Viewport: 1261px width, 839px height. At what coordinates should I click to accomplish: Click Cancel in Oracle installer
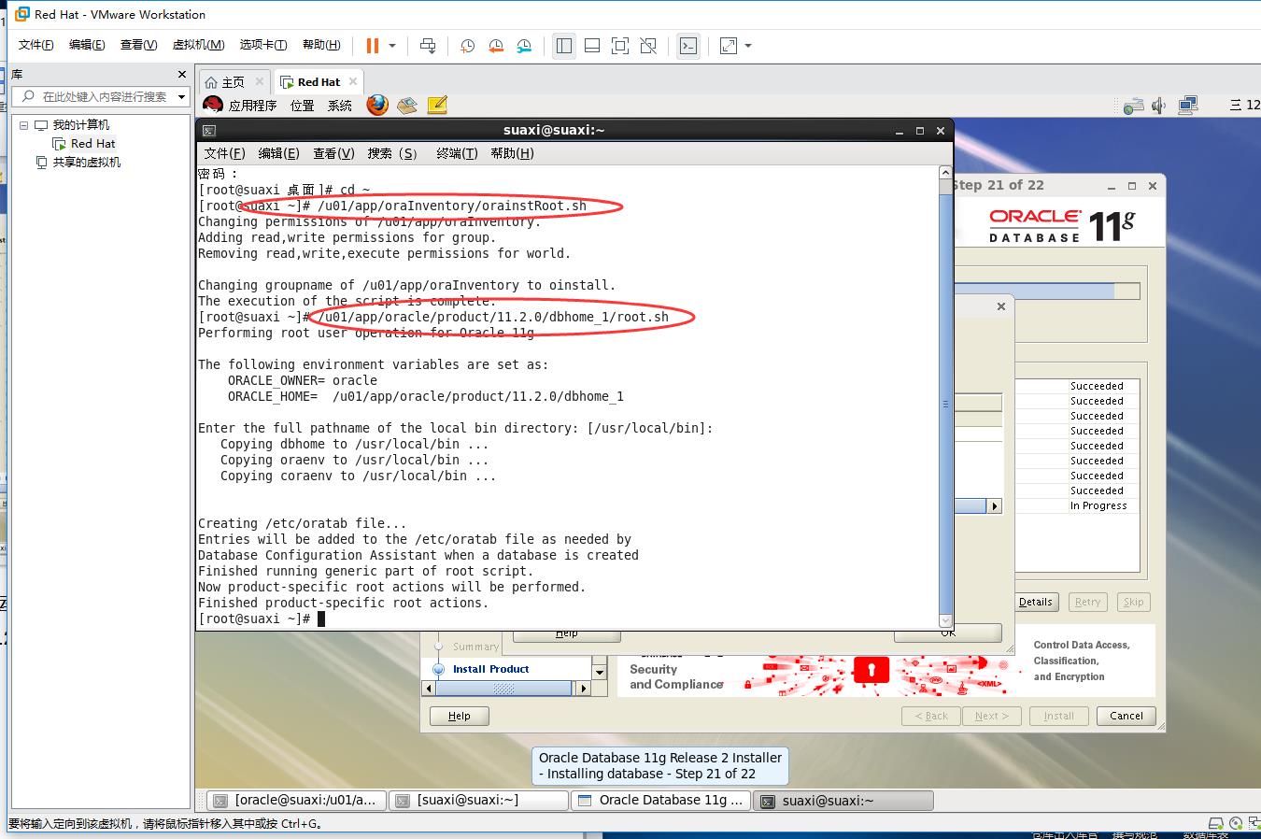pos(1126,716)
